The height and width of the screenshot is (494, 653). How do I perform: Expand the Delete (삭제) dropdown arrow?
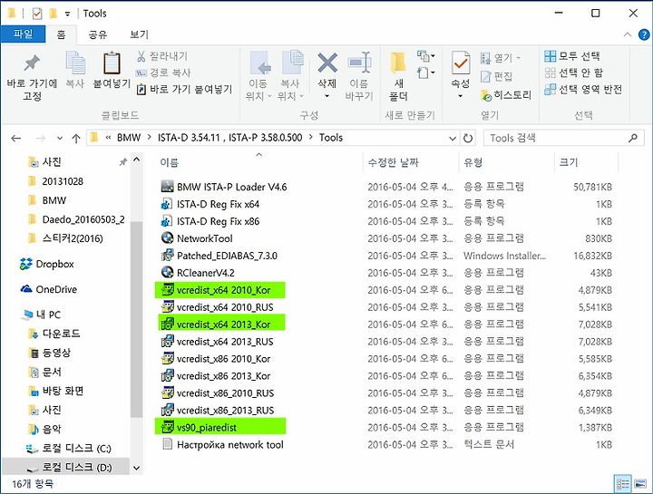(327, 96)
